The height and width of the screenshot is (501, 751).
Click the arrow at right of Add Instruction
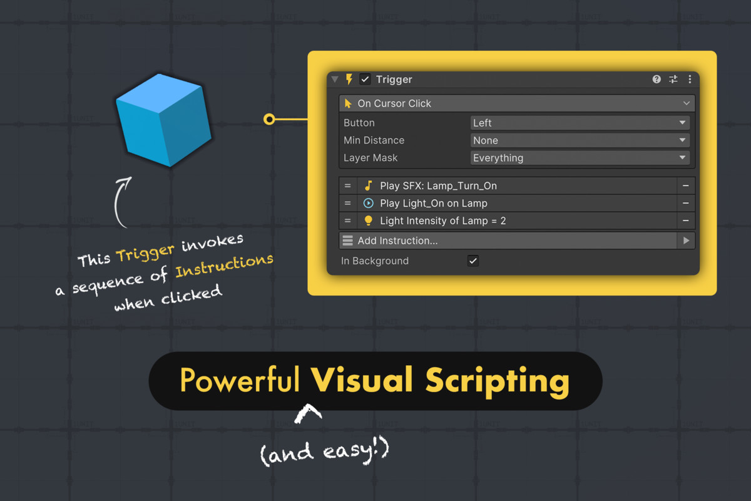pyautogui.click(x=686, y=240)
